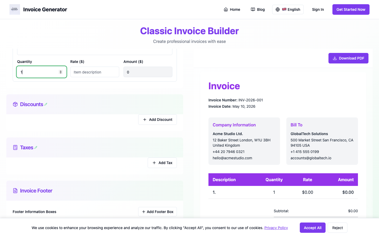Download the invoice as PDF

pos(348,58)
